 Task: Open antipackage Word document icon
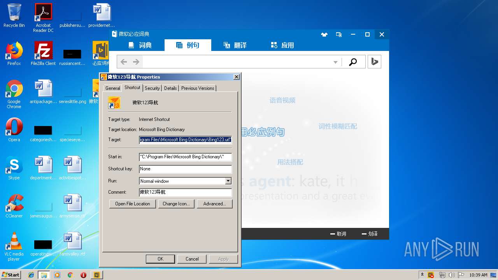tap(43, 92)
